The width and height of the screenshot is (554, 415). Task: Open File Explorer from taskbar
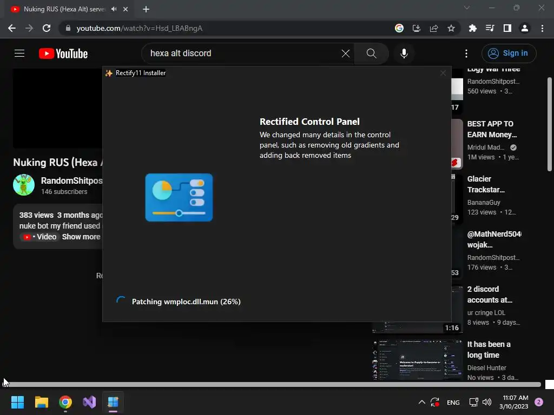point(41,402)
